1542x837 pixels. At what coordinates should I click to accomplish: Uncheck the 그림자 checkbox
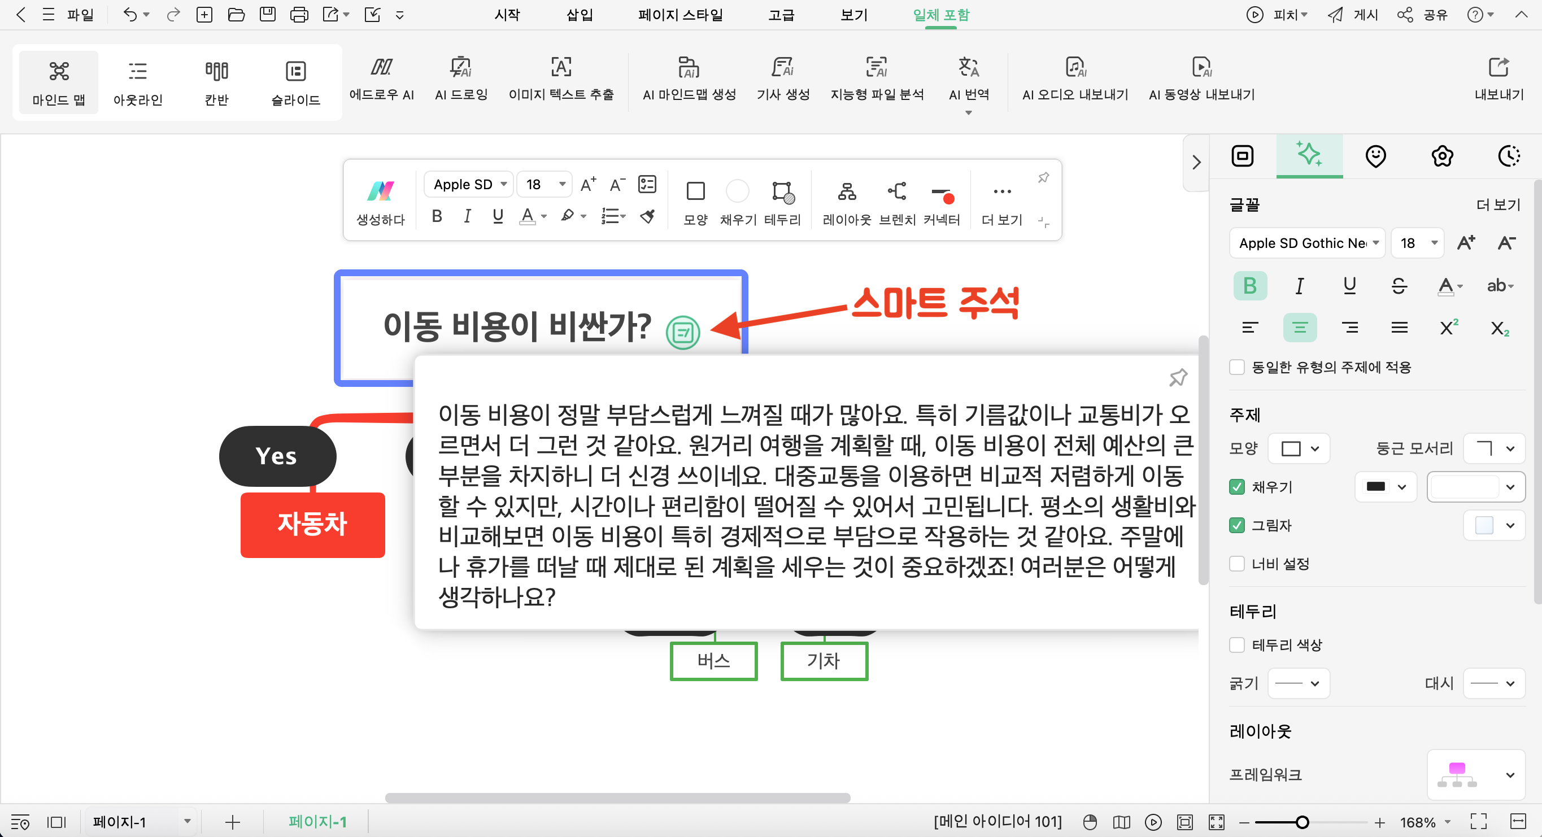(1237, 525)
